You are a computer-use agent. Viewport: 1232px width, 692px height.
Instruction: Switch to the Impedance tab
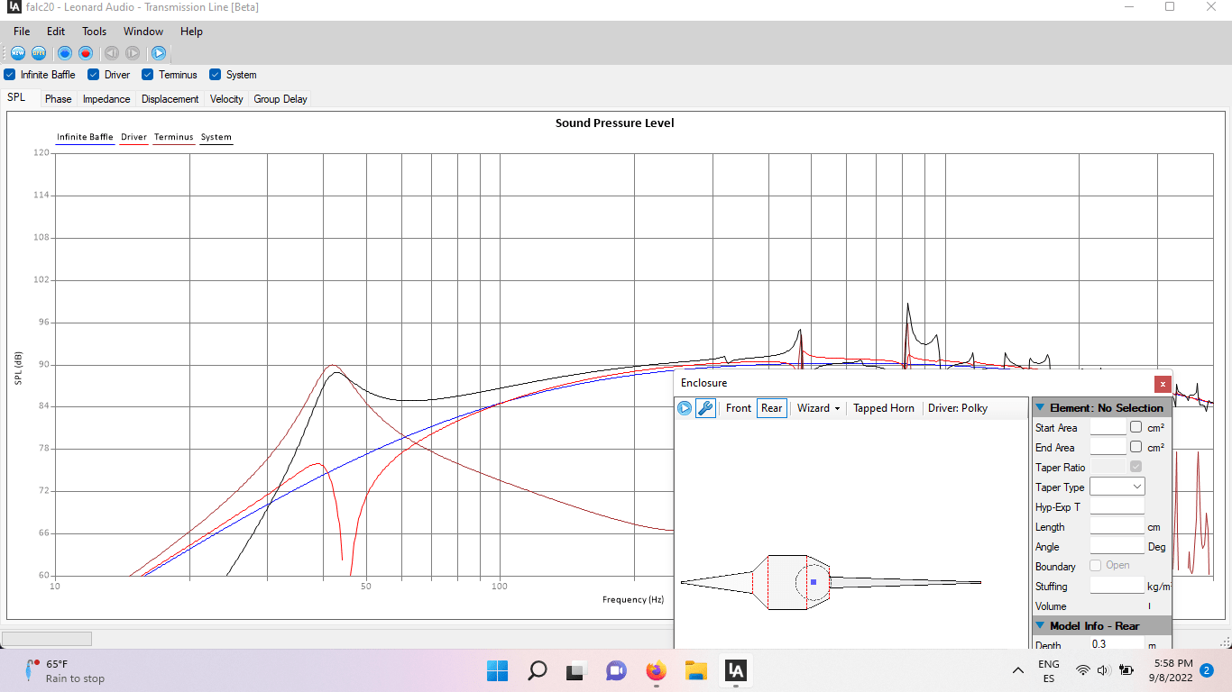106,99
